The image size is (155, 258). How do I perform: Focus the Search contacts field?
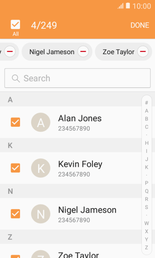77,78
